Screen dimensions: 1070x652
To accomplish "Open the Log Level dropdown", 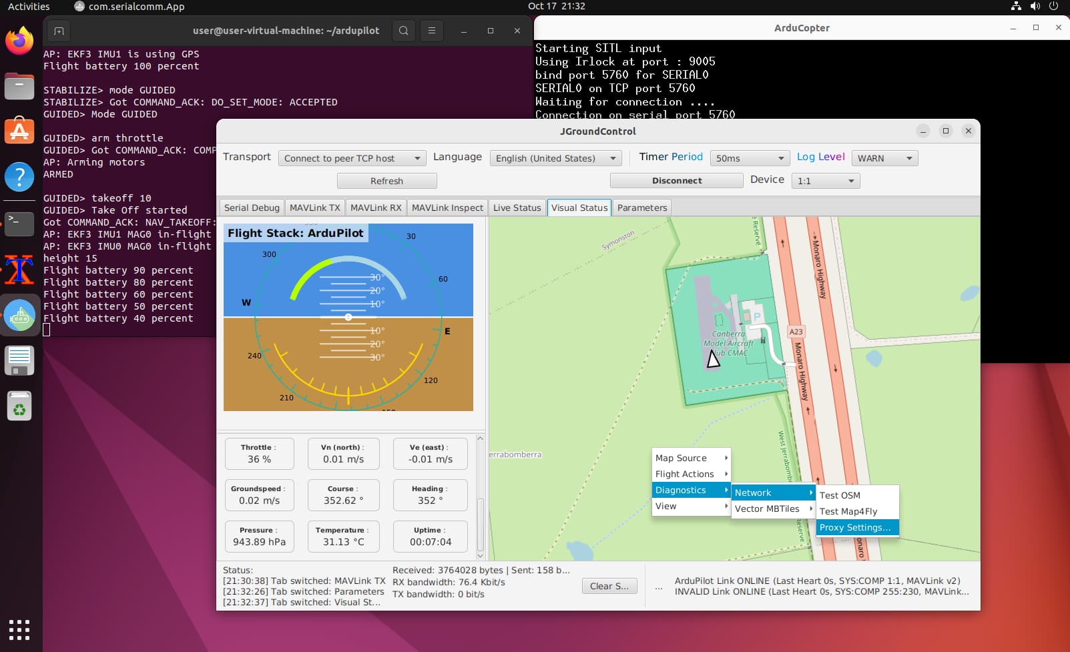I will tap(884, 158).
